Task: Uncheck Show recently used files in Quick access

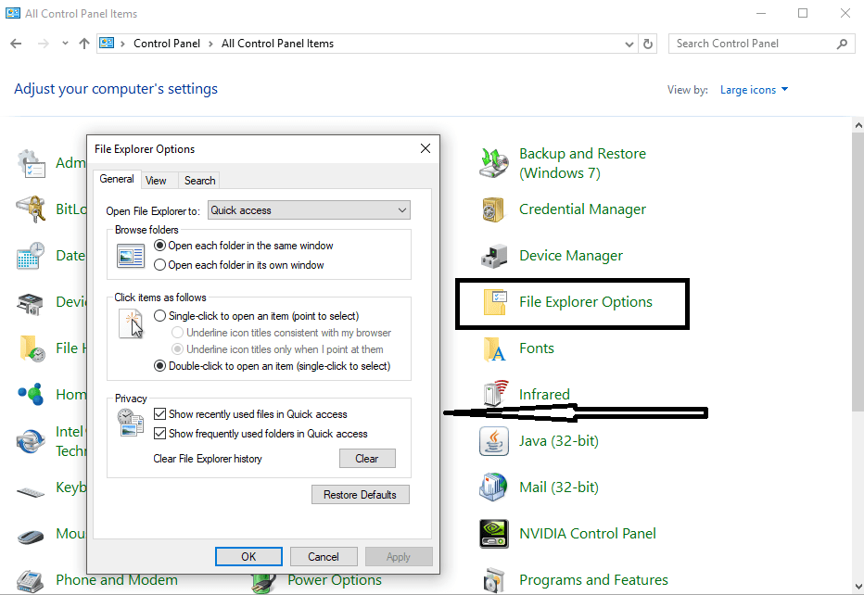Action: [160, 414]
